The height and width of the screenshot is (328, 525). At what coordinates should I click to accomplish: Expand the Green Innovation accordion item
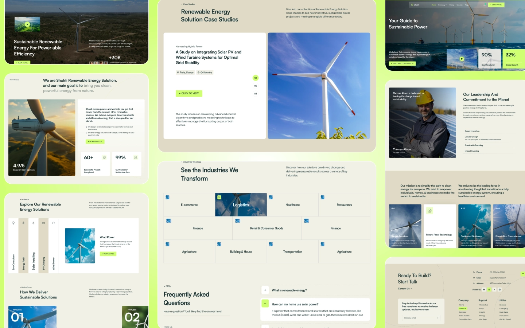click(x=490, y=131)
